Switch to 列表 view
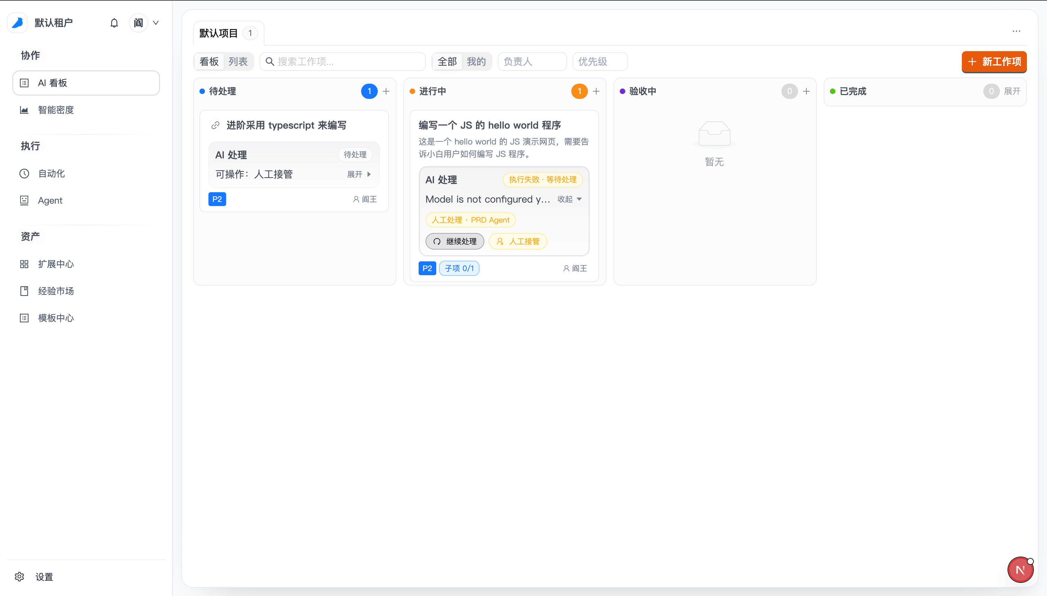Screen dimensions: 1047x596 click(x=238, y=62)
